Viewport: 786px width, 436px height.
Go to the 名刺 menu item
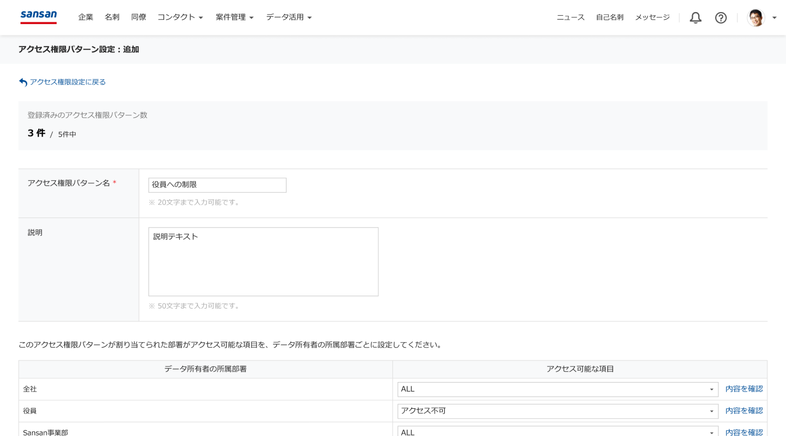112,17
